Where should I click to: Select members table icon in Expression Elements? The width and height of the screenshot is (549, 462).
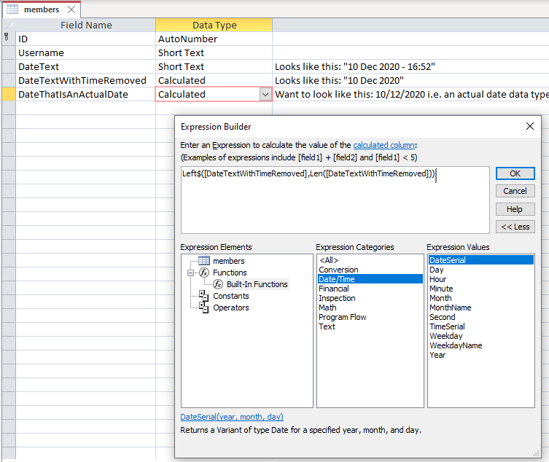203,261
